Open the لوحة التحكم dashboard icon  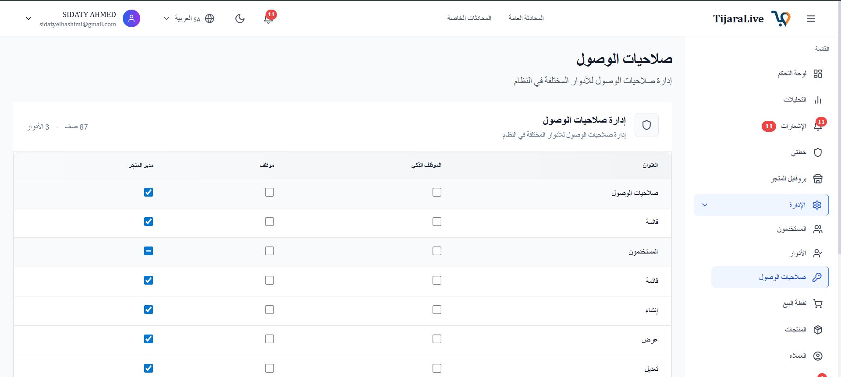818,74
